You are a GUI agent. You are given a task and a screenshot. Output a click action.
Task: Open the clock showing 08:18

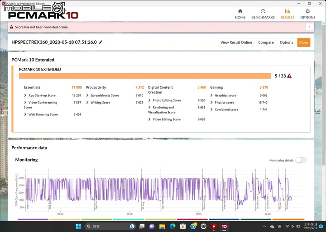tap(311, 227)
